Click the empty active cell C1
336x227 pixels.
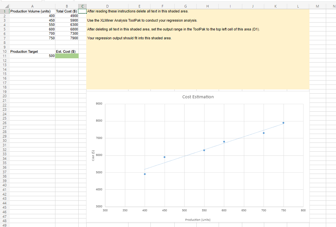coord(82,11)
